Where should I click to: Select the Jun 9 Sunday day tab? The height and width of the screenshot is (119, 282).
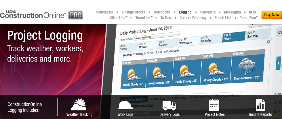[128, 47]
